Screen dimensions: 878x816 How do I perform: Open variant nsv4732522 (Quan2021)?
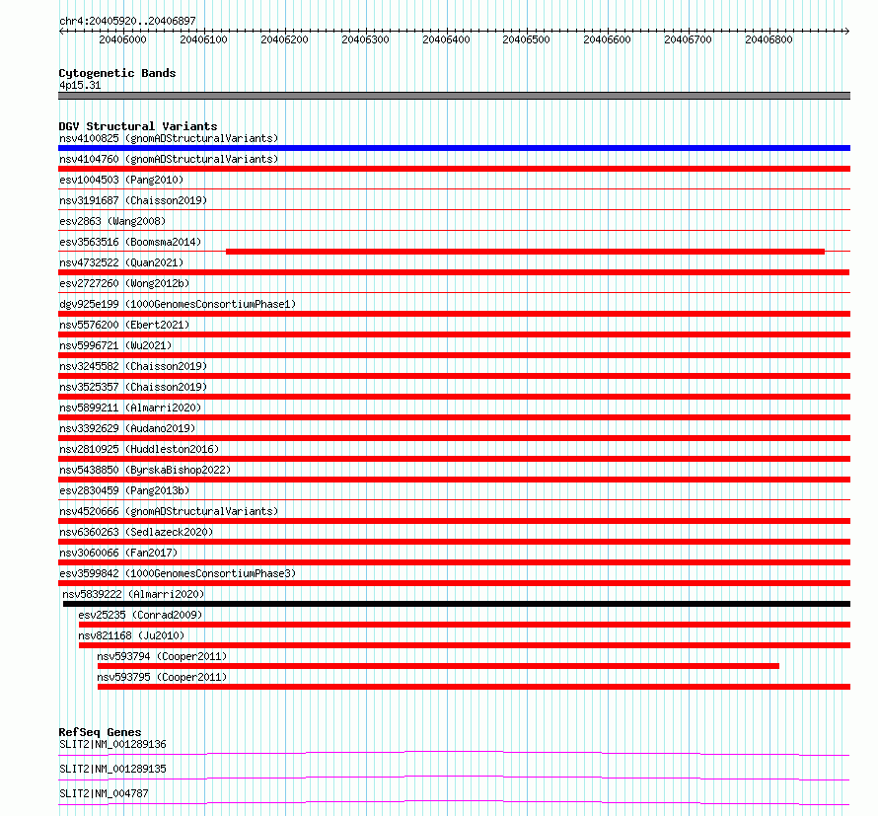click(121, 262)
